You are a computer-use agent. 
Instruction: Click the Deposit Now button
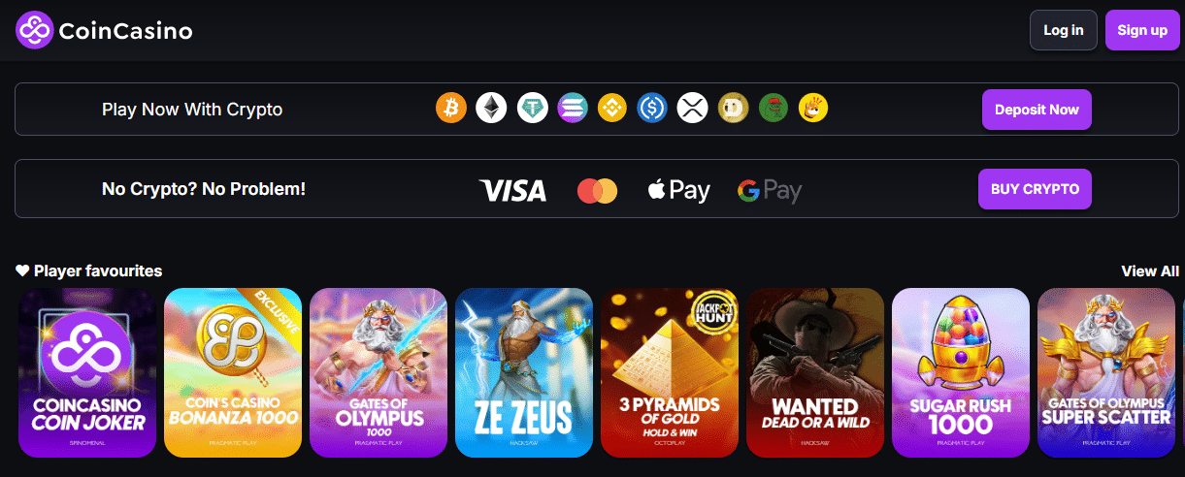click(1037, 110)
